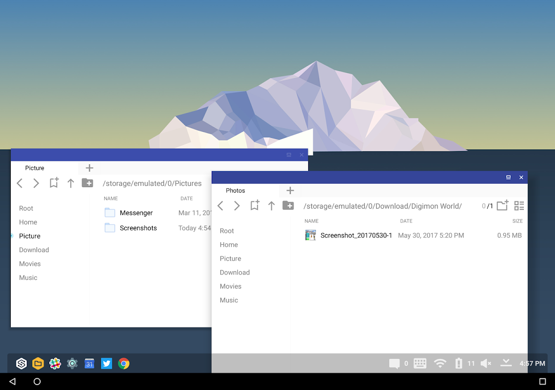The height and width of the screenshot is (390, 555).
Task: Go up one folder in Photos window
Action: pos(272,206)
